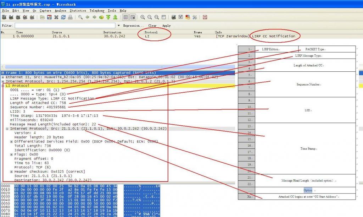Expand the Ethernet II tree node

point(3,77)
